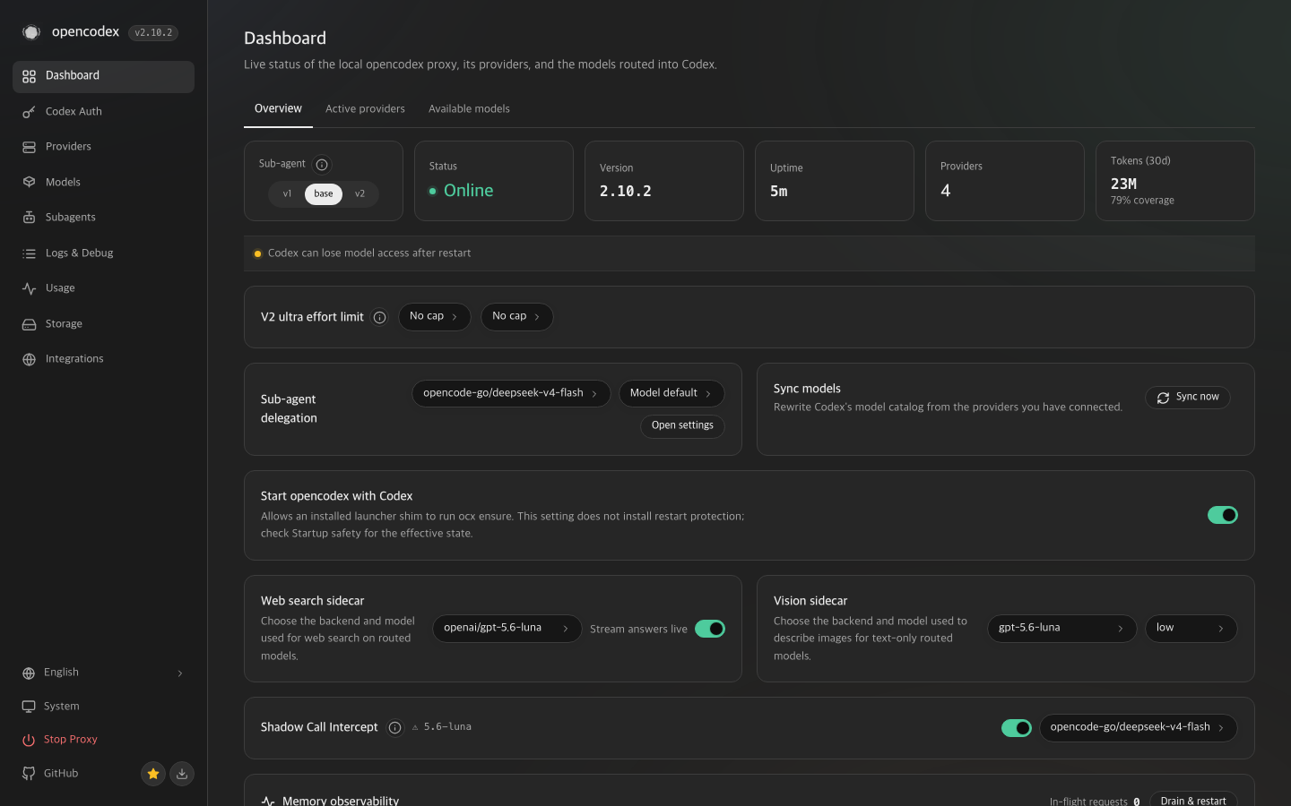Open the Models cube icon
The image size is (1291, 806).
click(x=29, y=183)
